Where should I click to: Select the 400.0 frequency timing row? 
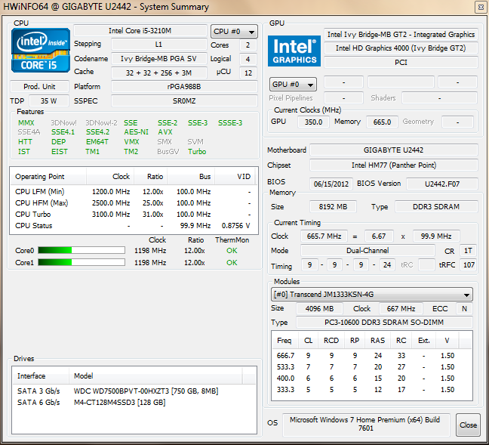(x=372, y=379)
